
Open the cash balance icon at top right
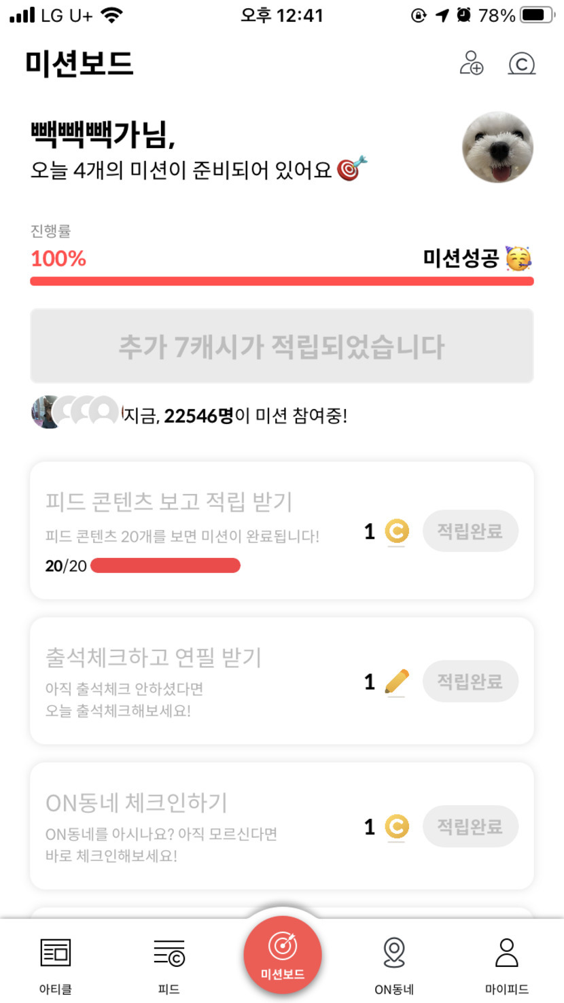pos(521,64)
